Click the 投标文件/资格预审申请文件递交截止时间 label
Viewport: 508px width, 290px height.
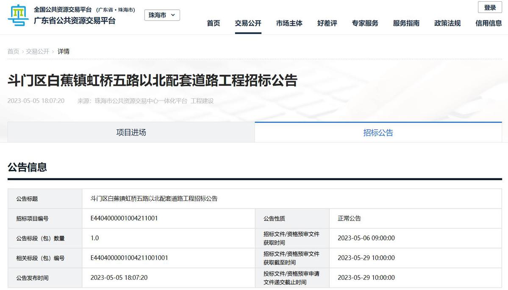pyautogui.click(x=291, y=278)
